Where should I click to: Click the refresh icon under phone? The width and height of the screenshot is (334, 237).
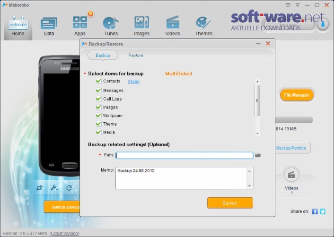click(69, 188)
